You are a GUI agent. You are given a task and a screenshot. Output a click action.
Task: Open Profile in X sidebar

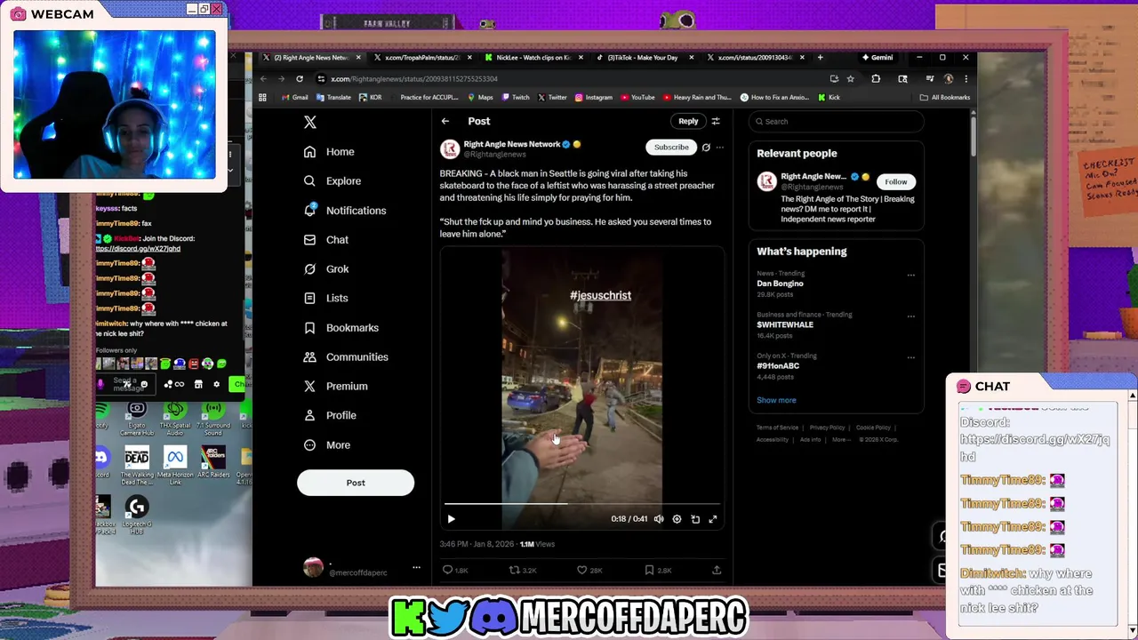tap(330, 416)
